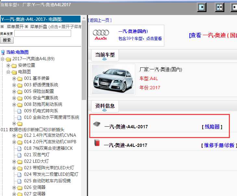Viewport: 237px width, 196px height.
Task: Select 010 全自动水平高度调节系统 item
Action: pos(52,118)
